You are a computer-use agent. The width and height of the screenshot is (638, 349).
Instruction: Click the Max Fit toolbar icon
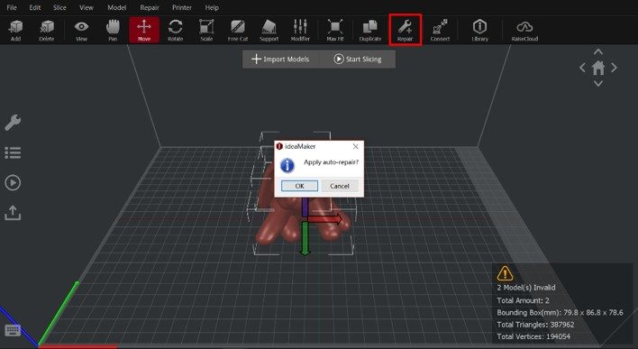point(335,30)
